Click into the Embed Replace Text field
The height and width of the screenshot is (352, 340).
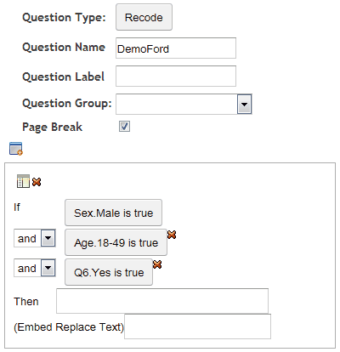pos(198,326)
